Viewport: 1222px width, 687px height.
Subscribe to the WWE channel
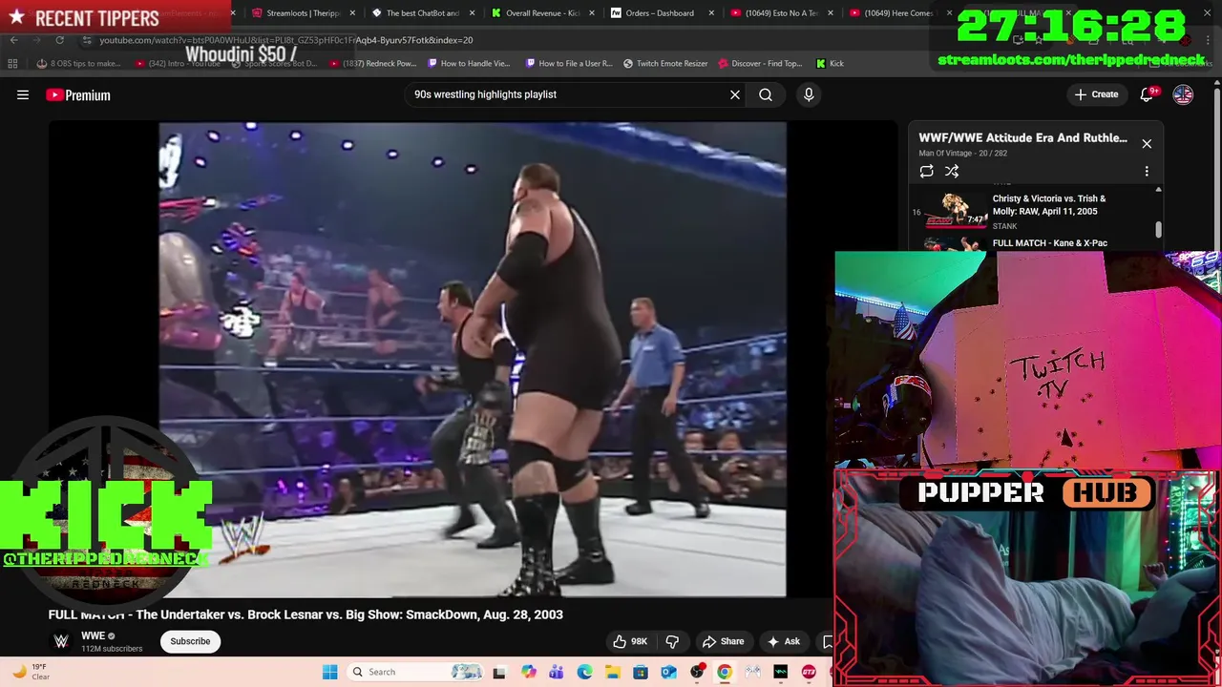[190, 641]
